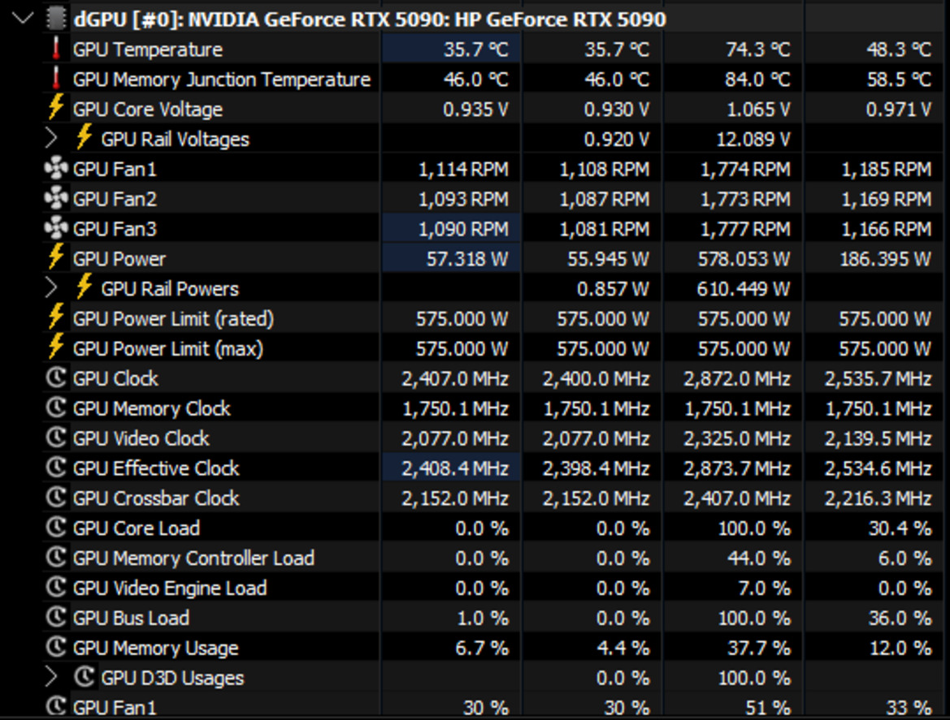Click the clock icon for GPU Core Load

[56, 527]
